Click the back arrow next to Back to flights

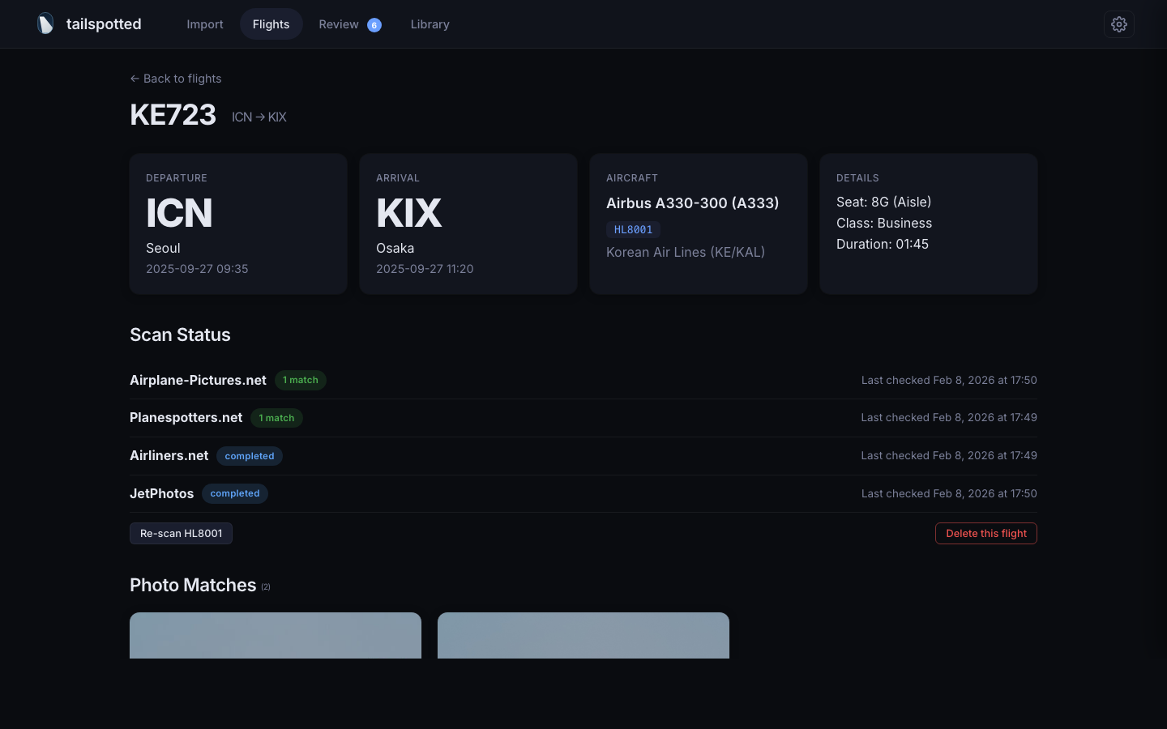pos(135,79)
